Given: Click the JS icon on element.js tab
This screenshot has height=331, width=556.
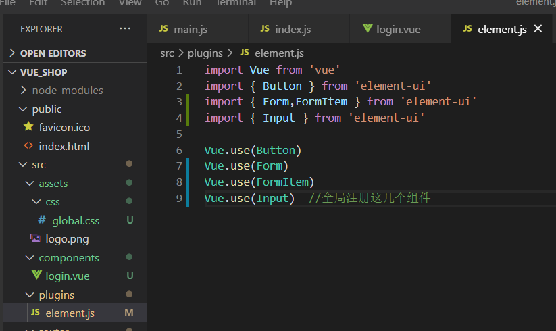Looking at the screenshot, I should point(467,28).
